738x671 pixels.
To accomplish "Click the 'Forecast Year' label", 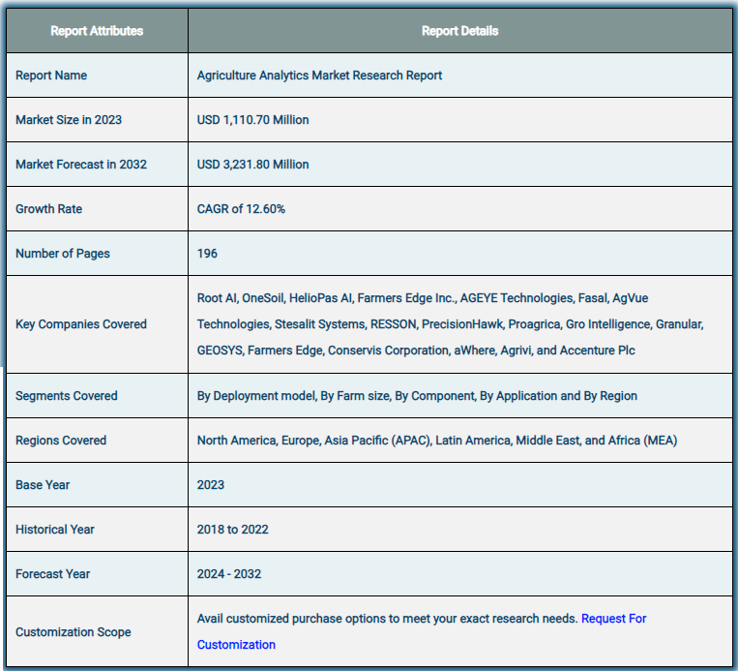I will coord(52,574).
